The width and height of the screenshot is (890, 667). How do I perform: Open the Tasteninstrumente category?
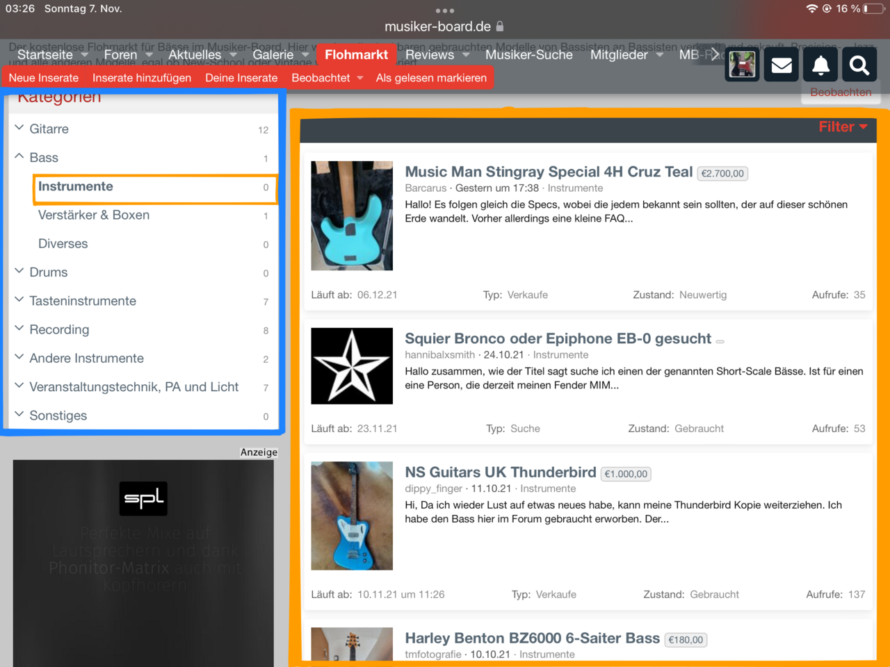pyautogui.click(x=83, y=301)
